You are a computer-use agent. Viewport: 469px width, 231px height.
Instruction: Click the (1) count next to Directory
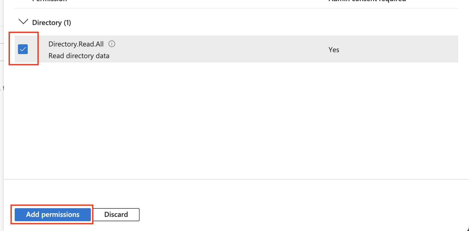point(67,23)
